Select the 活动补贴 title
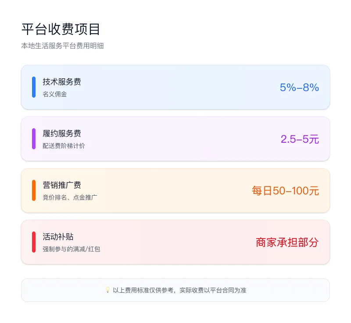This screenshot has height=323, width=351. tap(58, 237)
